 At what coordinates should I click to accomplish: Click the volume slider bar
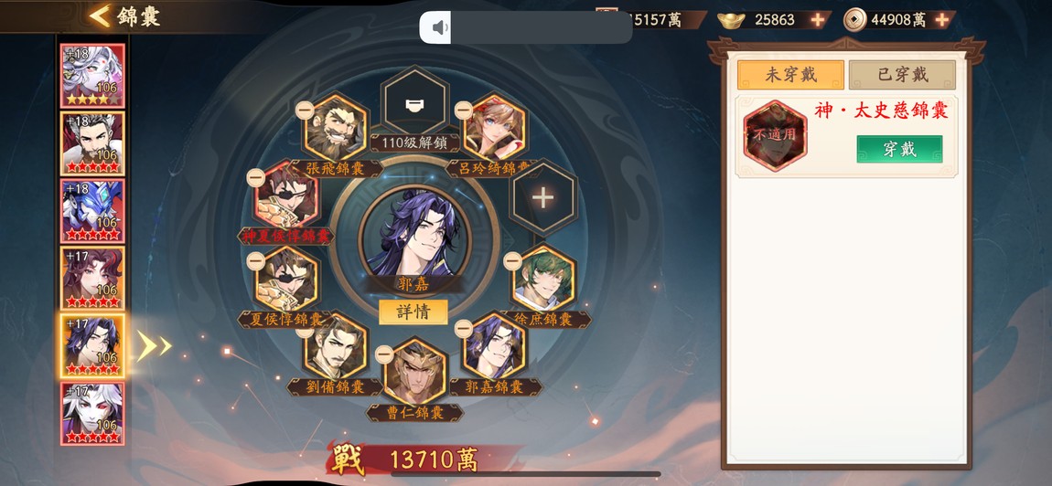(541, 27)
